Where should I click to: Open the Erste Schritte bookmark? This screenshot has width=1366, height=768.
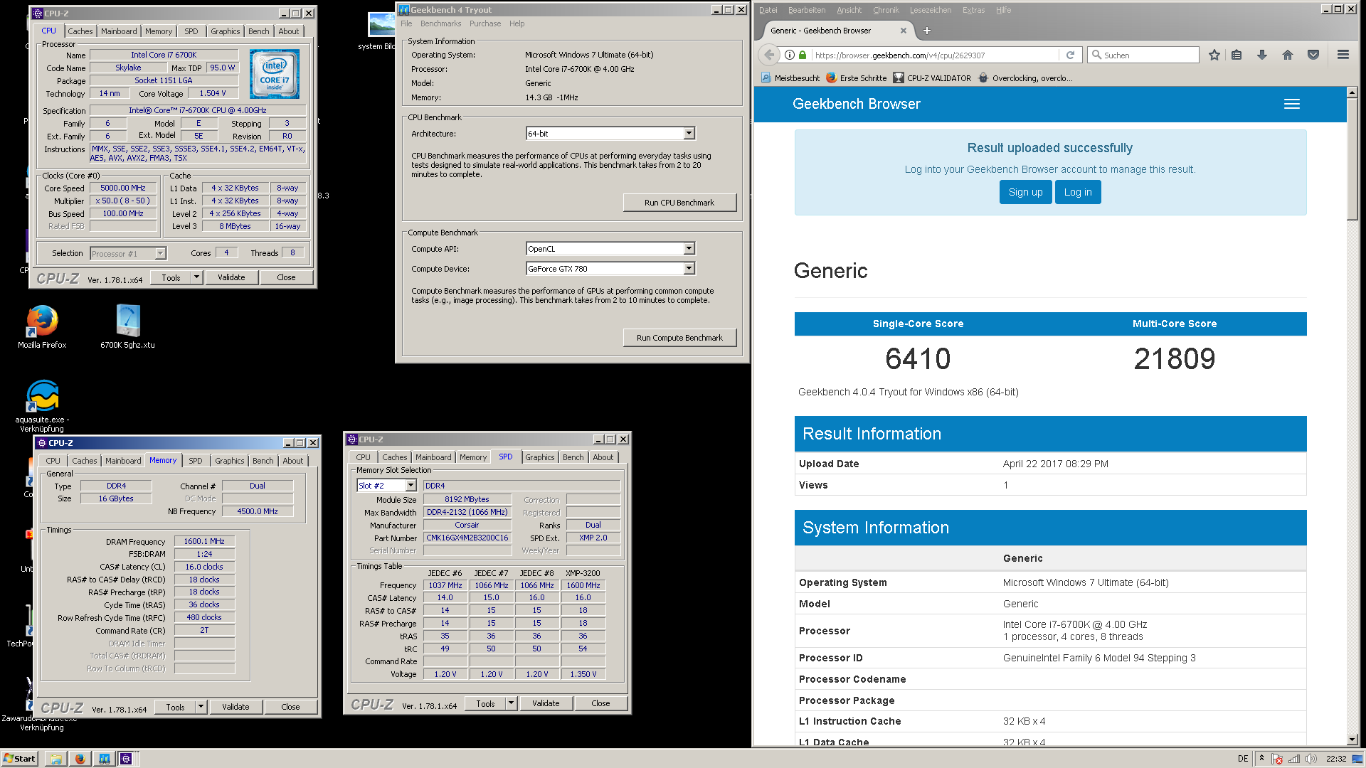pos(856,78)
